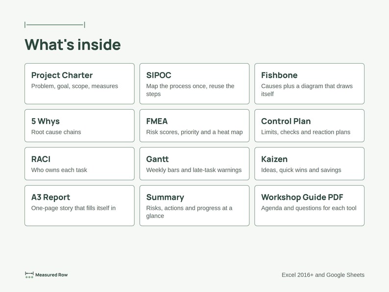389x292 pixels.
Task: Select the Control Plan card heading
Action: click(286, 121)
